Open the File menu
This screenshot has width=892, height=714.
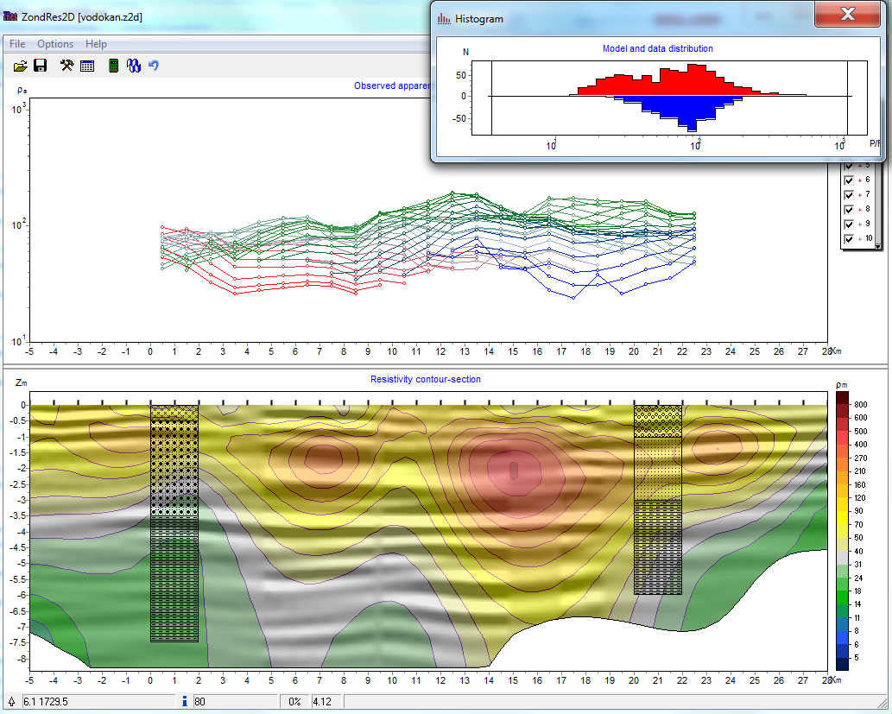pos(17,44)
